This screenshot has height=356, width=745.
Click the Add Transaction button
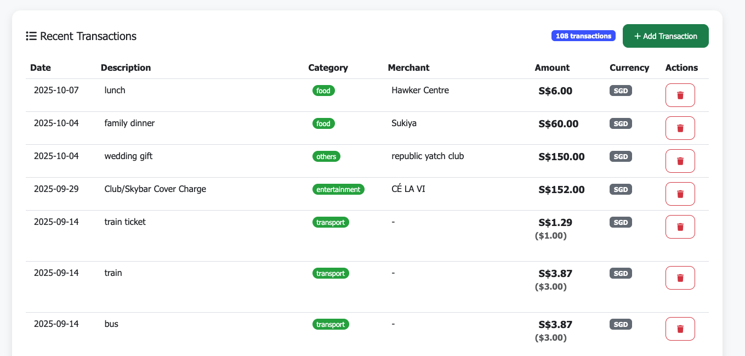pyautogui.click(x=666, y=36)
